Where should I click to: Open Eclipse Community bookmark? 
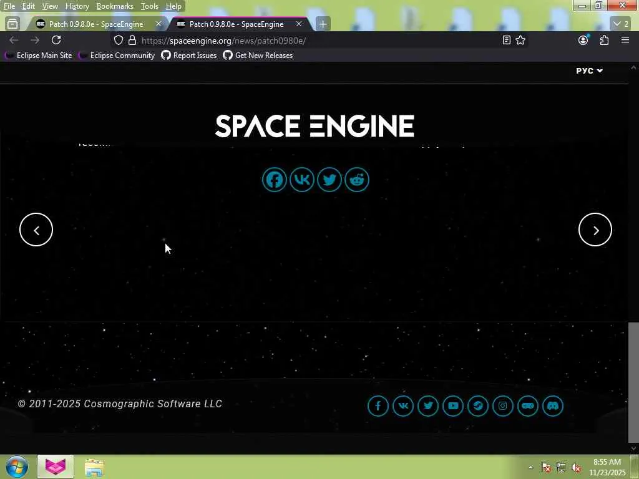(x=117, y=56)
